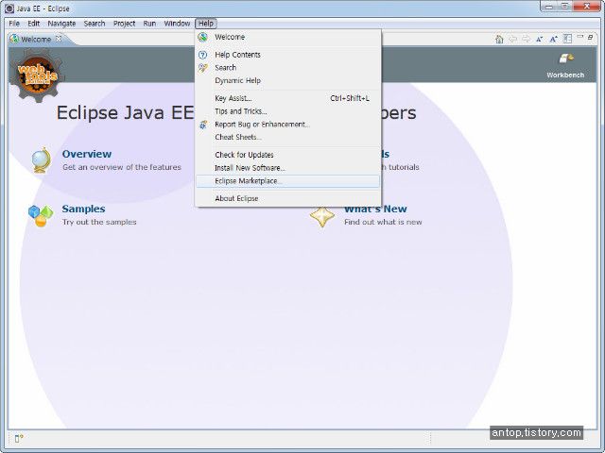
Task: Click the status bar icon at bottom left
Action: click(x=19, y=438)
